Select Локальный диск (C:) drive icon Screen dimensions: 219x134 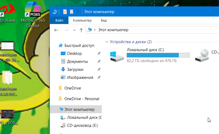click(x=117, y=57)
